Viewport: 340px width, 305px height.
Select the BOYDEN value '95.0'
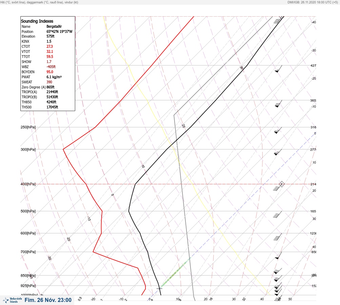tap(49, 72)
